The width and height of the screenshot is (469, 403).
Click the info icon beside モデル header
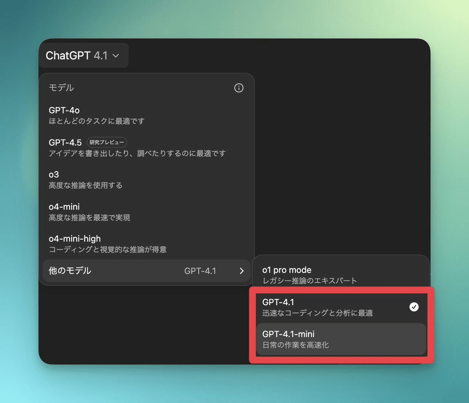239,88
